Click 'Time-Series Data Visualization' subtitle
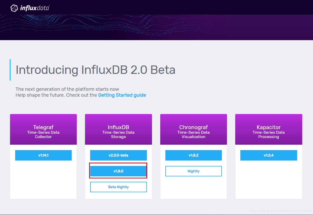This screenshot has width=313, height=215. point(194,134)
